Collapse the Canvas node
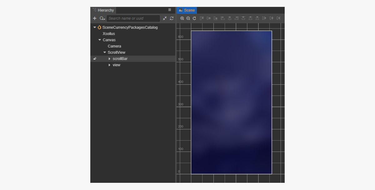375x190 pixels. (100, 40)
